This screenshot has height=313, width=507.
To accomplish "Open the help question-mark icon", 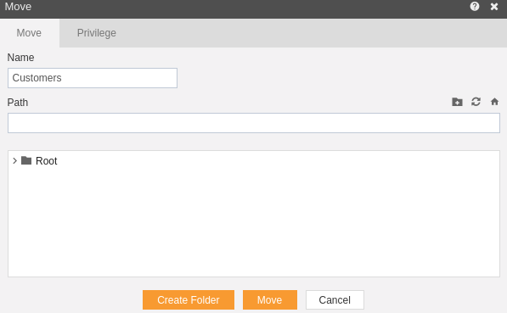I will (475, 7).
